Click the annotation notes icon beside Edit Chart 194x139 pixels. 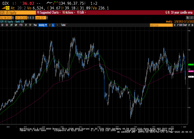[189, 25]
